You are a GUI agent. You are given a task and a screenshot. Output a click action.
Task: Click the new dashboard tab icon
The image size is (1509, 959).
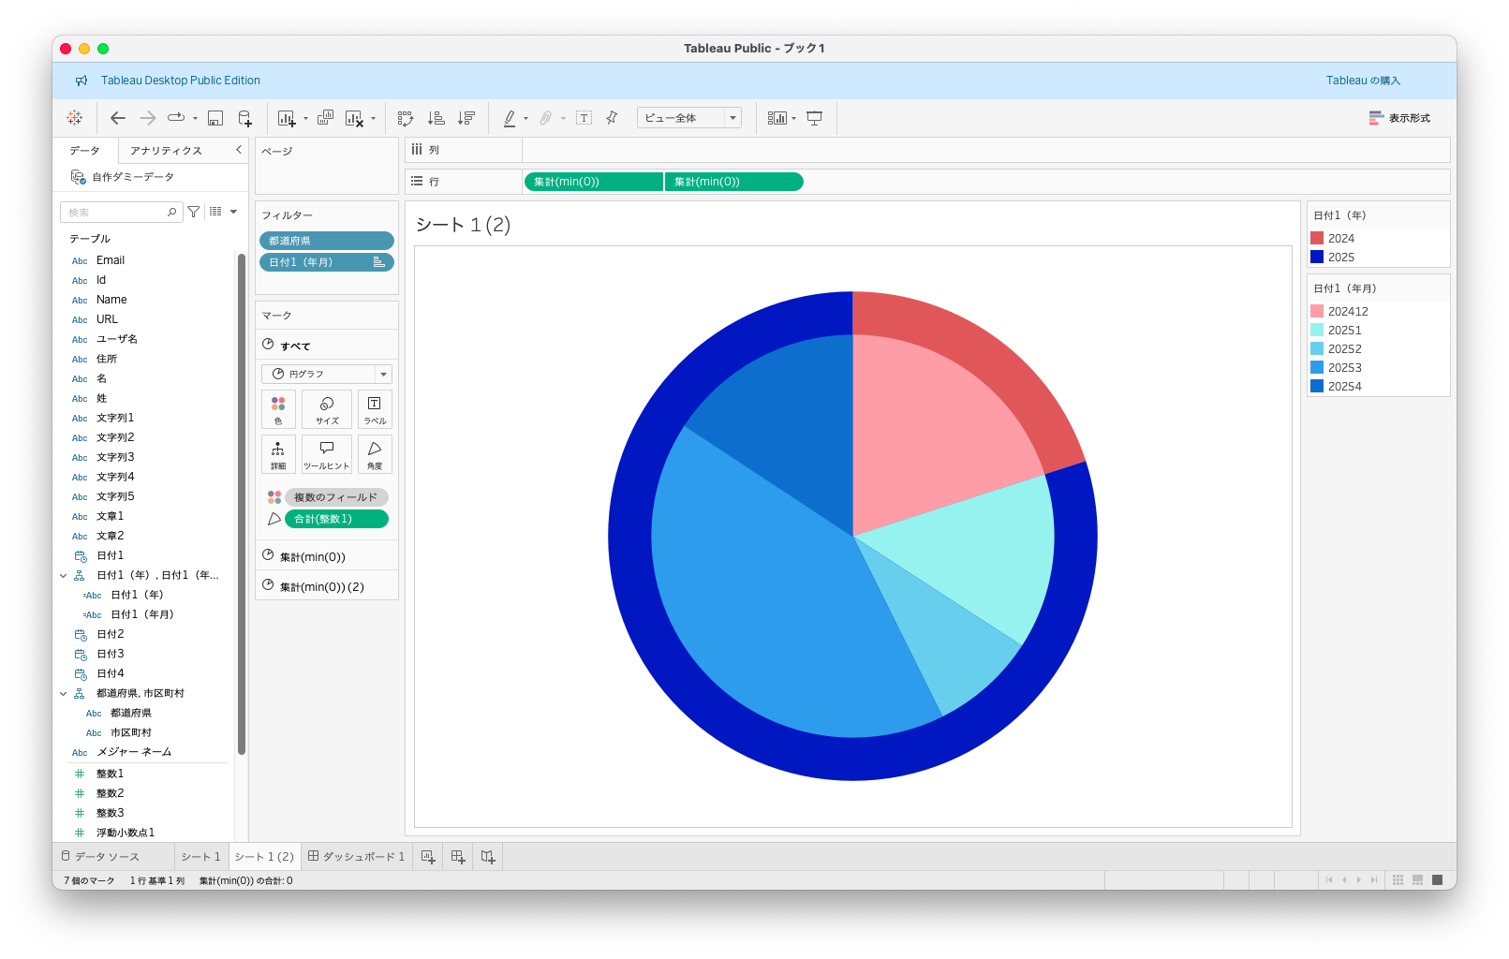[458, 857]
